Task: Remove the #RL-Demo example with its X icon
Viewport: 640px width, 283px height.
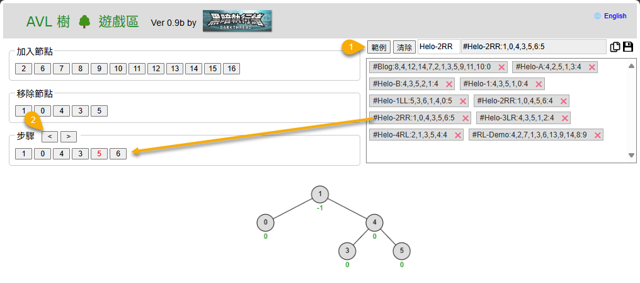Action: tap(597, 135)
